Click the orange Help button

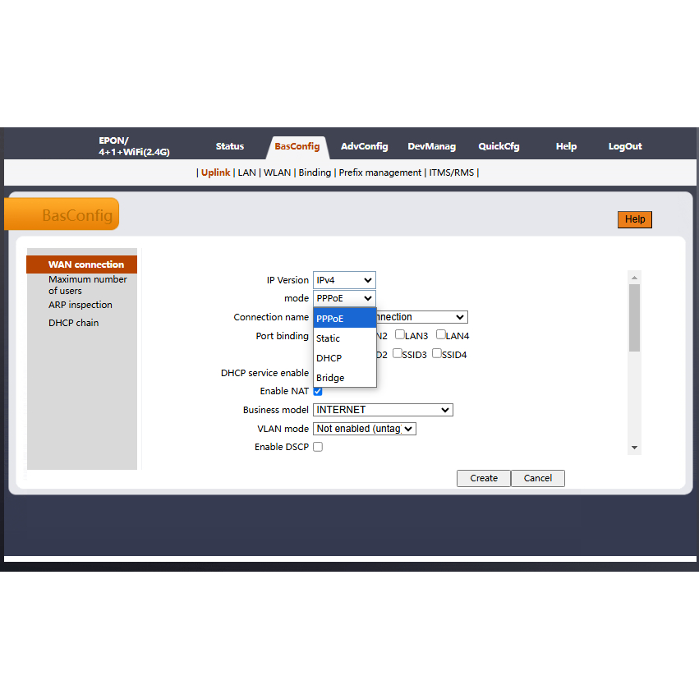634,219
